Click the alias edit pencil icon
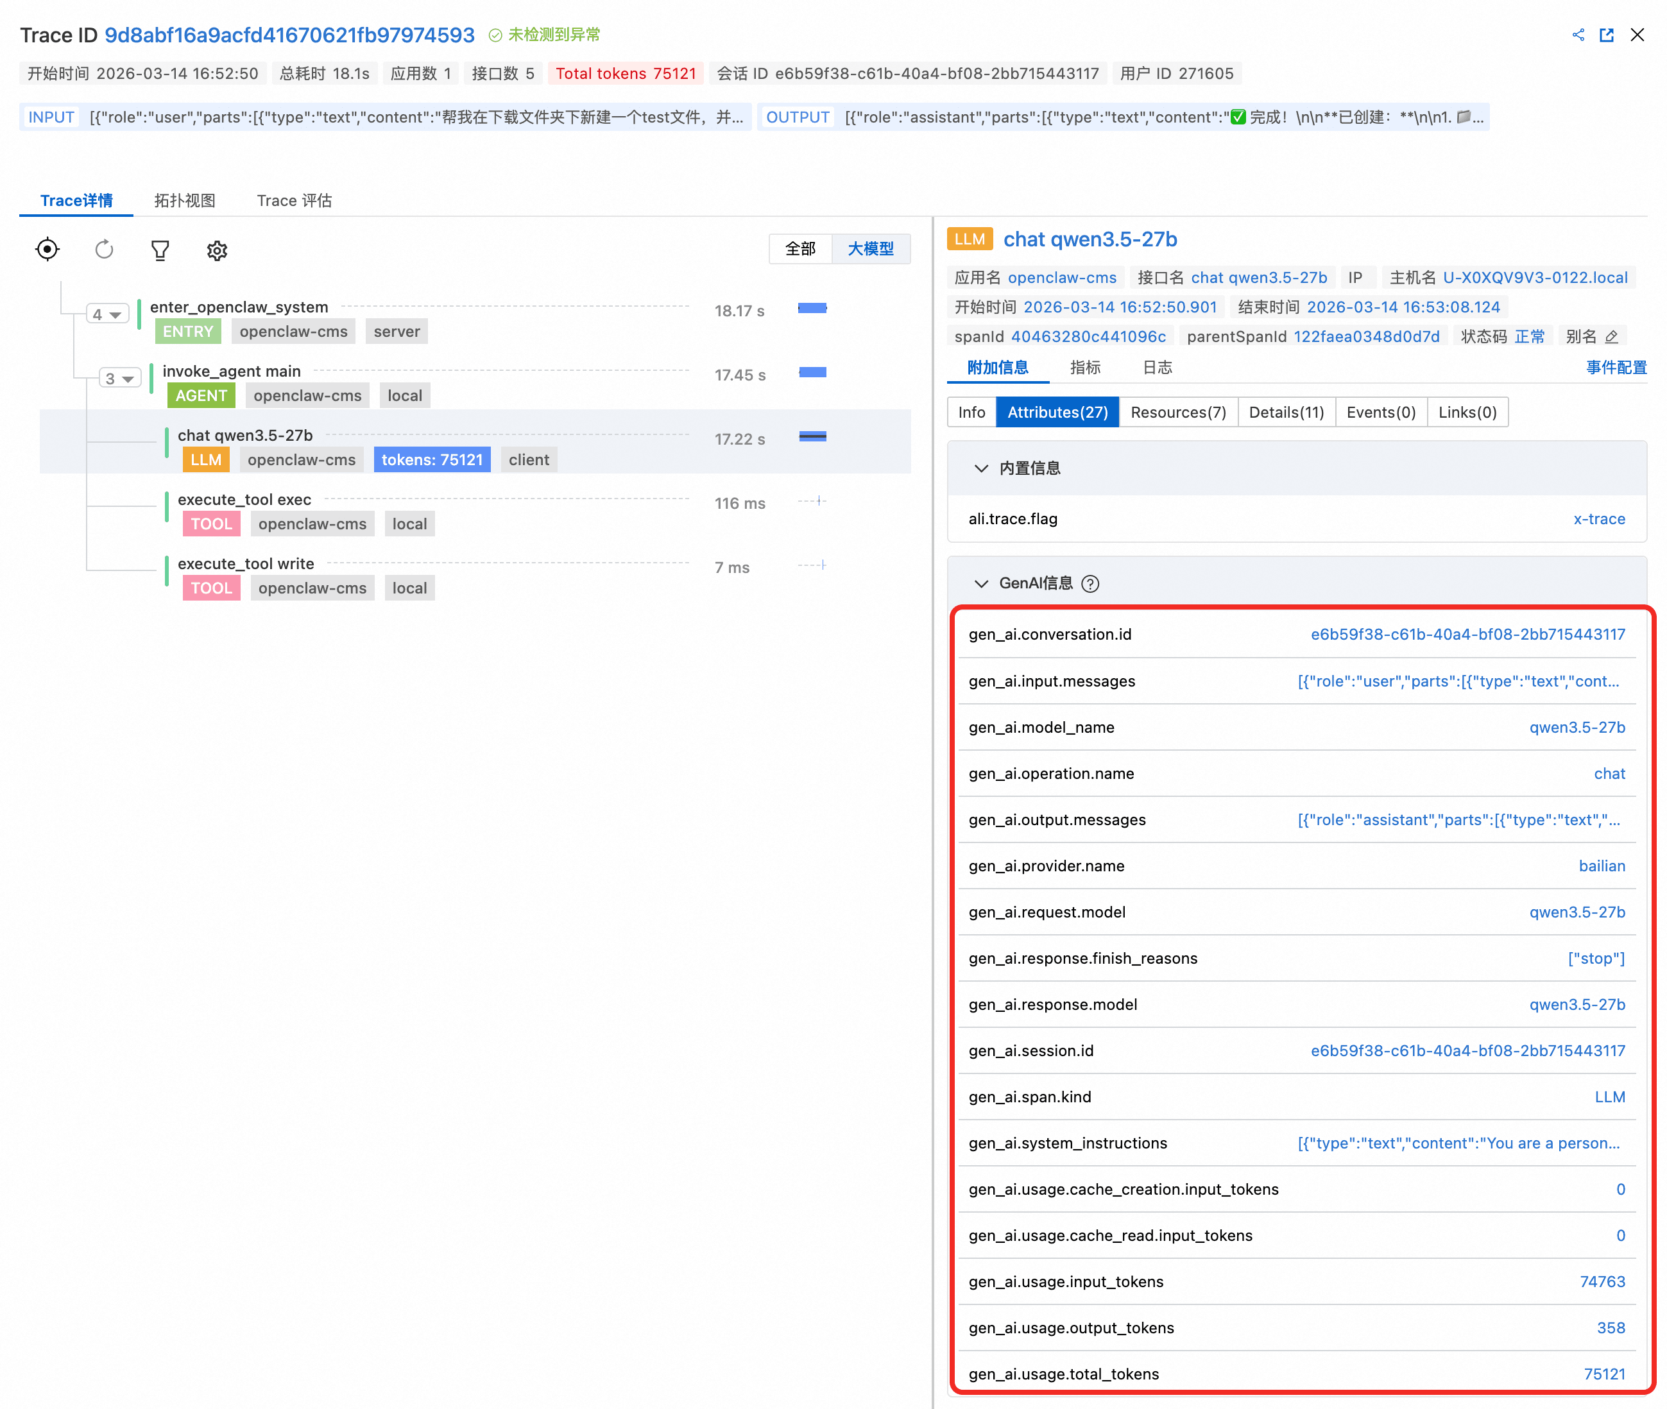 pyautogui.click(x=1612, y=336)
